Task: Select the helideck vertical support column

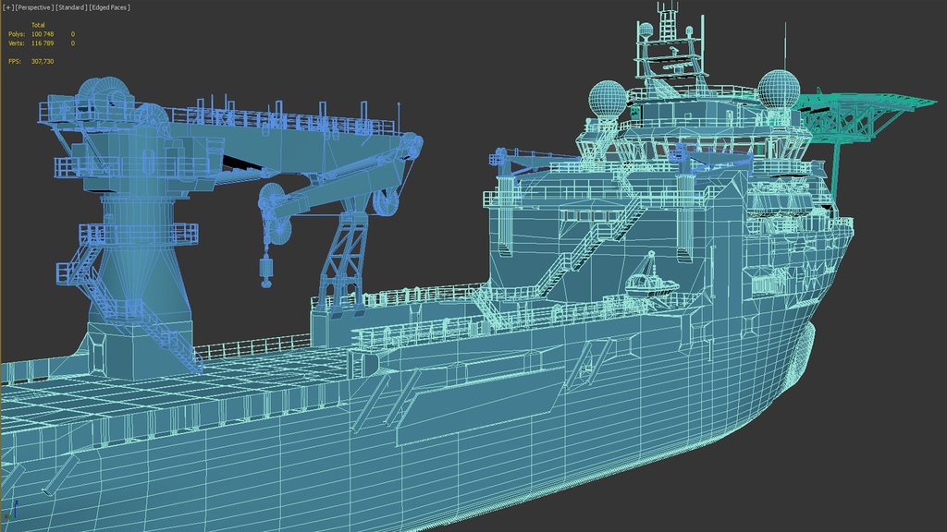Action: coord(835,166)
